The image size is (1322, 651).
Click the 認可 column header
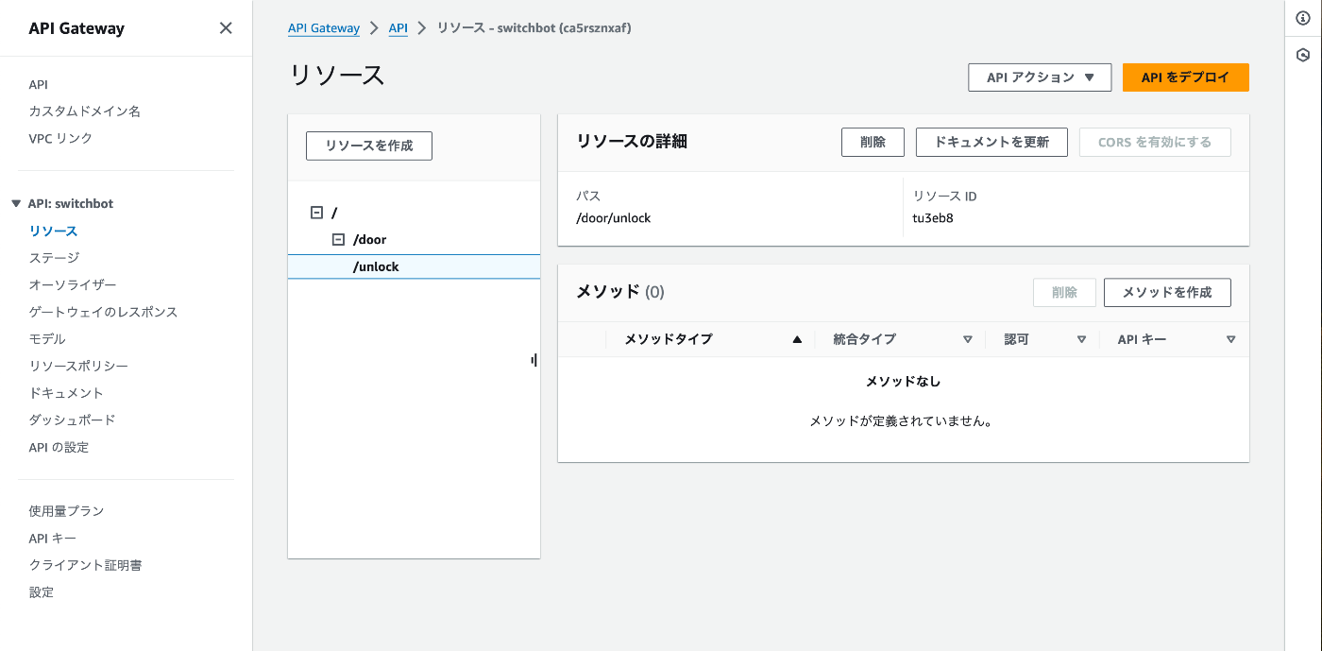(1016, 339)
